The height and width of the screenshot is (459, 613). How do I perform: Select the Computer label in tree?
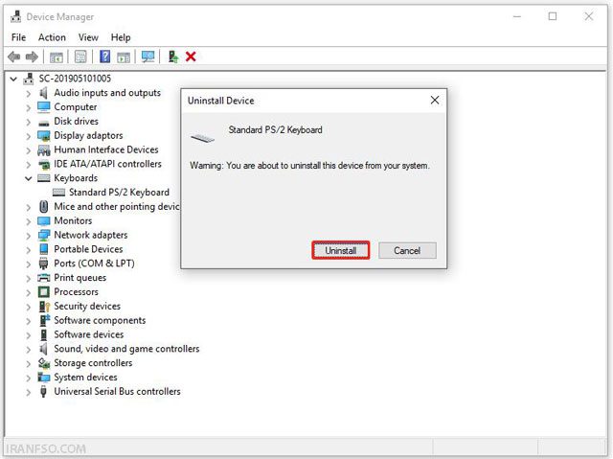coord(76,107)
